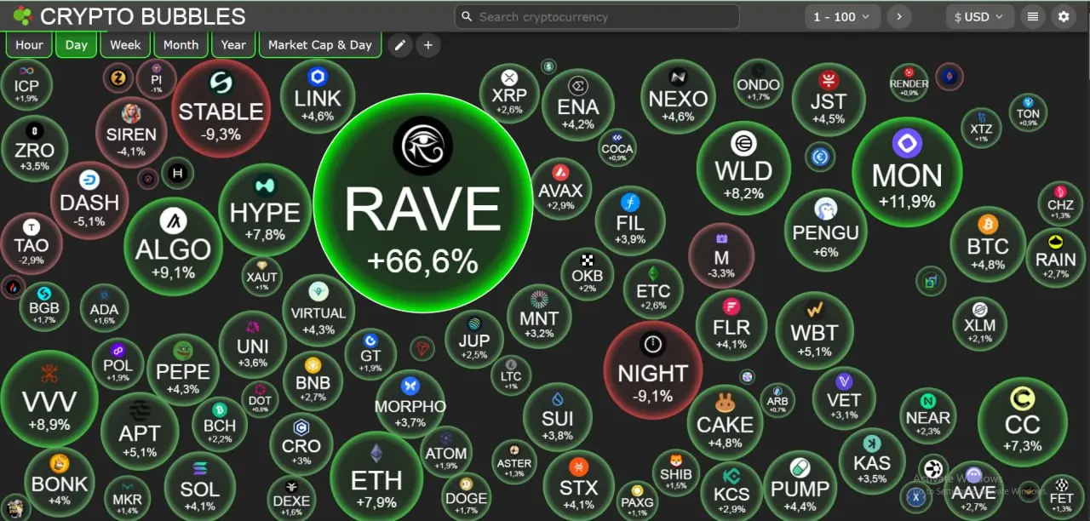Click the APT +5,1% bubble
The image size is (1090, 521).
(x=140, y=432)
